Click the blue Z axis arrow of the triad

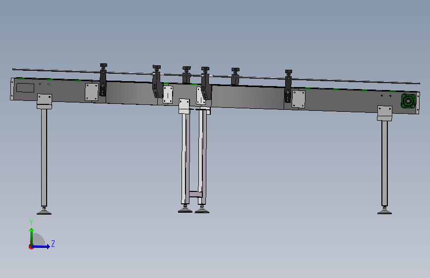pyautogui.click(x=41, y=246)
